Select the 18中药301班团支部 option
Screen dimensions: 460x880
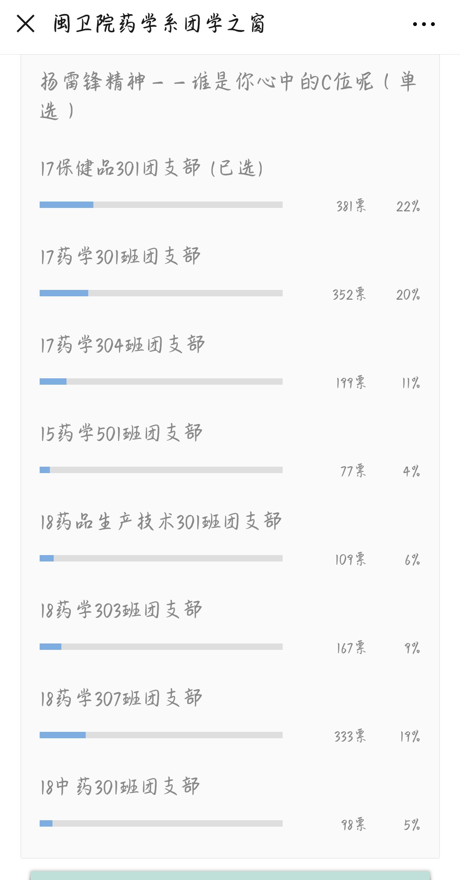[120, 787]
